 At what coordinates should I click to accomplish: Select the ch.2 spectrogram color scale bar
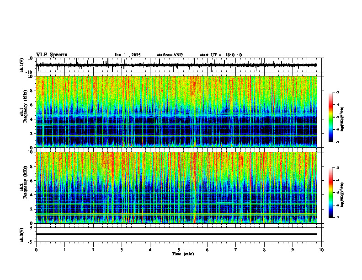331,193
